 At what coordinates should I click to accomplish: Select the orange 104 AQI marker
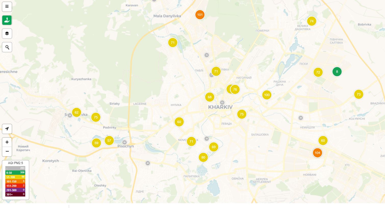[317, 153]
